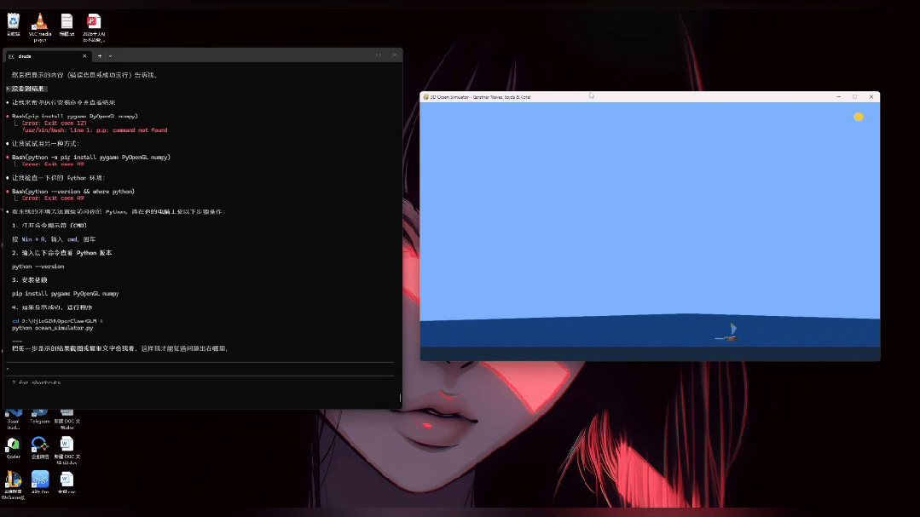Click terminal icon on claude tab
920x517 pixels.
11,56
